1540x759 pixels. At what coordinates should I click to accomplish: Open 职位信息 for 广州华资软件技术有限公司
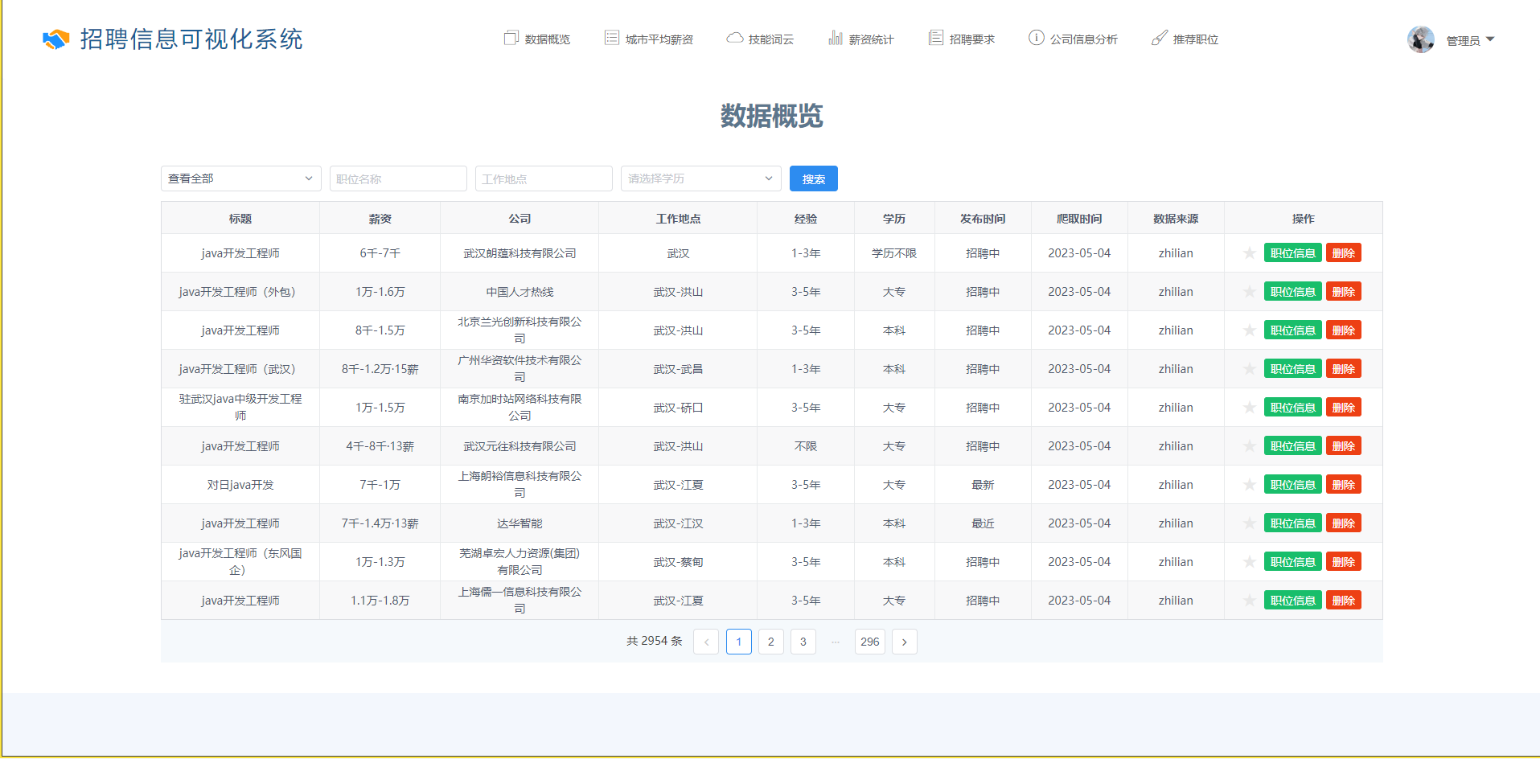click(1293, 369)
